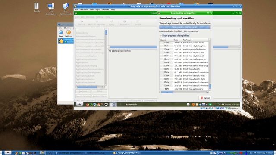Click Synaptic Apply toolbar icon
The image size is (276, 155).
pyautogui.click(x=112, y=23)
